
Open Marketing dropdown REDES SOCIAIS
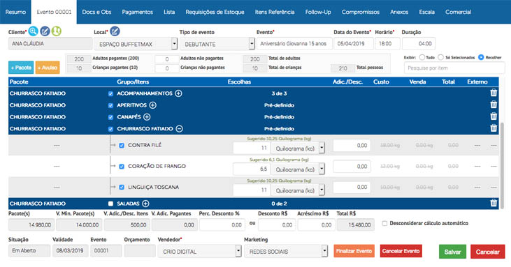[x=286, y=252]
